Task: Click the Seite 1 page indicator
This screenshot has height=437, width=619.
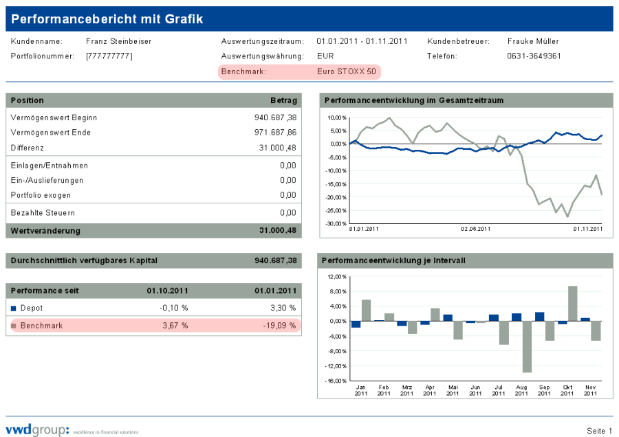Action: tap(599, 431)
